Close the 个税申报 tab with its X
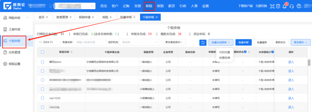This screenshot has height=112, width=312. pos(157,17)
